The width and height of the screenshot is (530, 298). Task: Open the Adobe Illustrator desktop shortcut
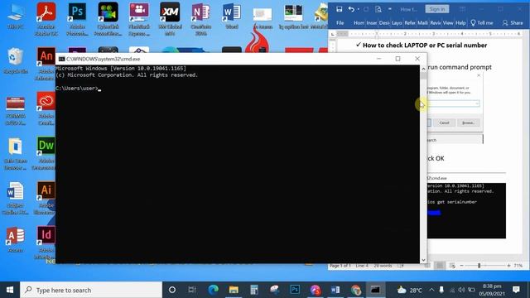(46, 198)
